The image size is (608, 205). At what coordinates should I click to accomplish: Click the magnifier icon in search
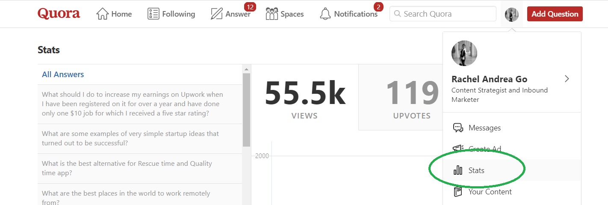pyautogui.click(x=397, y=14)
